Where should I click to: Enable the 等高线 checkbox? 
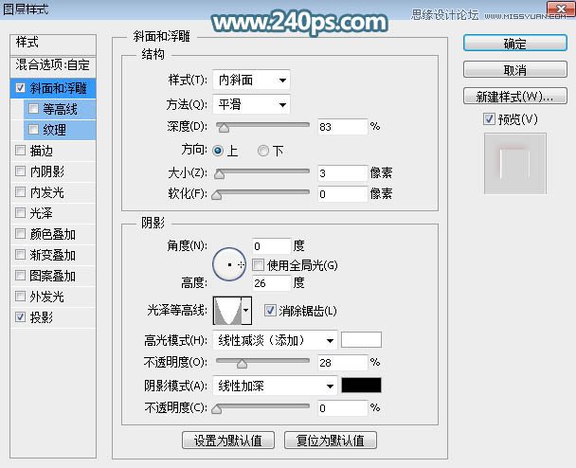(33, 109)
